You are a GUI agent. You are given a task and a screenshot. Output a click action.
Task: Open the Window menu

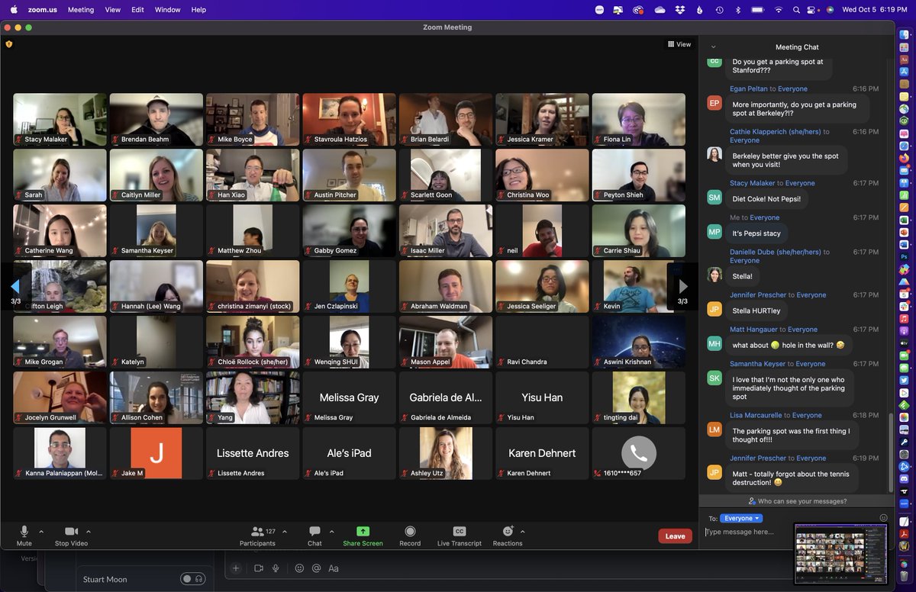pyautogui.click(x=168, y=10)
